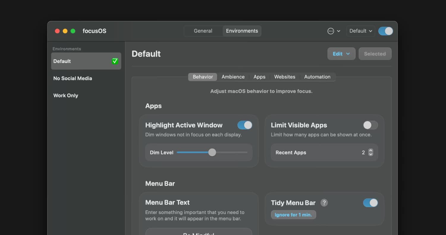
Task: Adjust Recent Apps count stepper arrows
Action: tap(370, 152)
